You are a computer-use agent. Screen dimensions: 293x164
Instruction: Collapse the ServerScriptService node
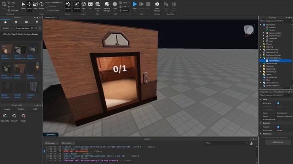(260, 58)
